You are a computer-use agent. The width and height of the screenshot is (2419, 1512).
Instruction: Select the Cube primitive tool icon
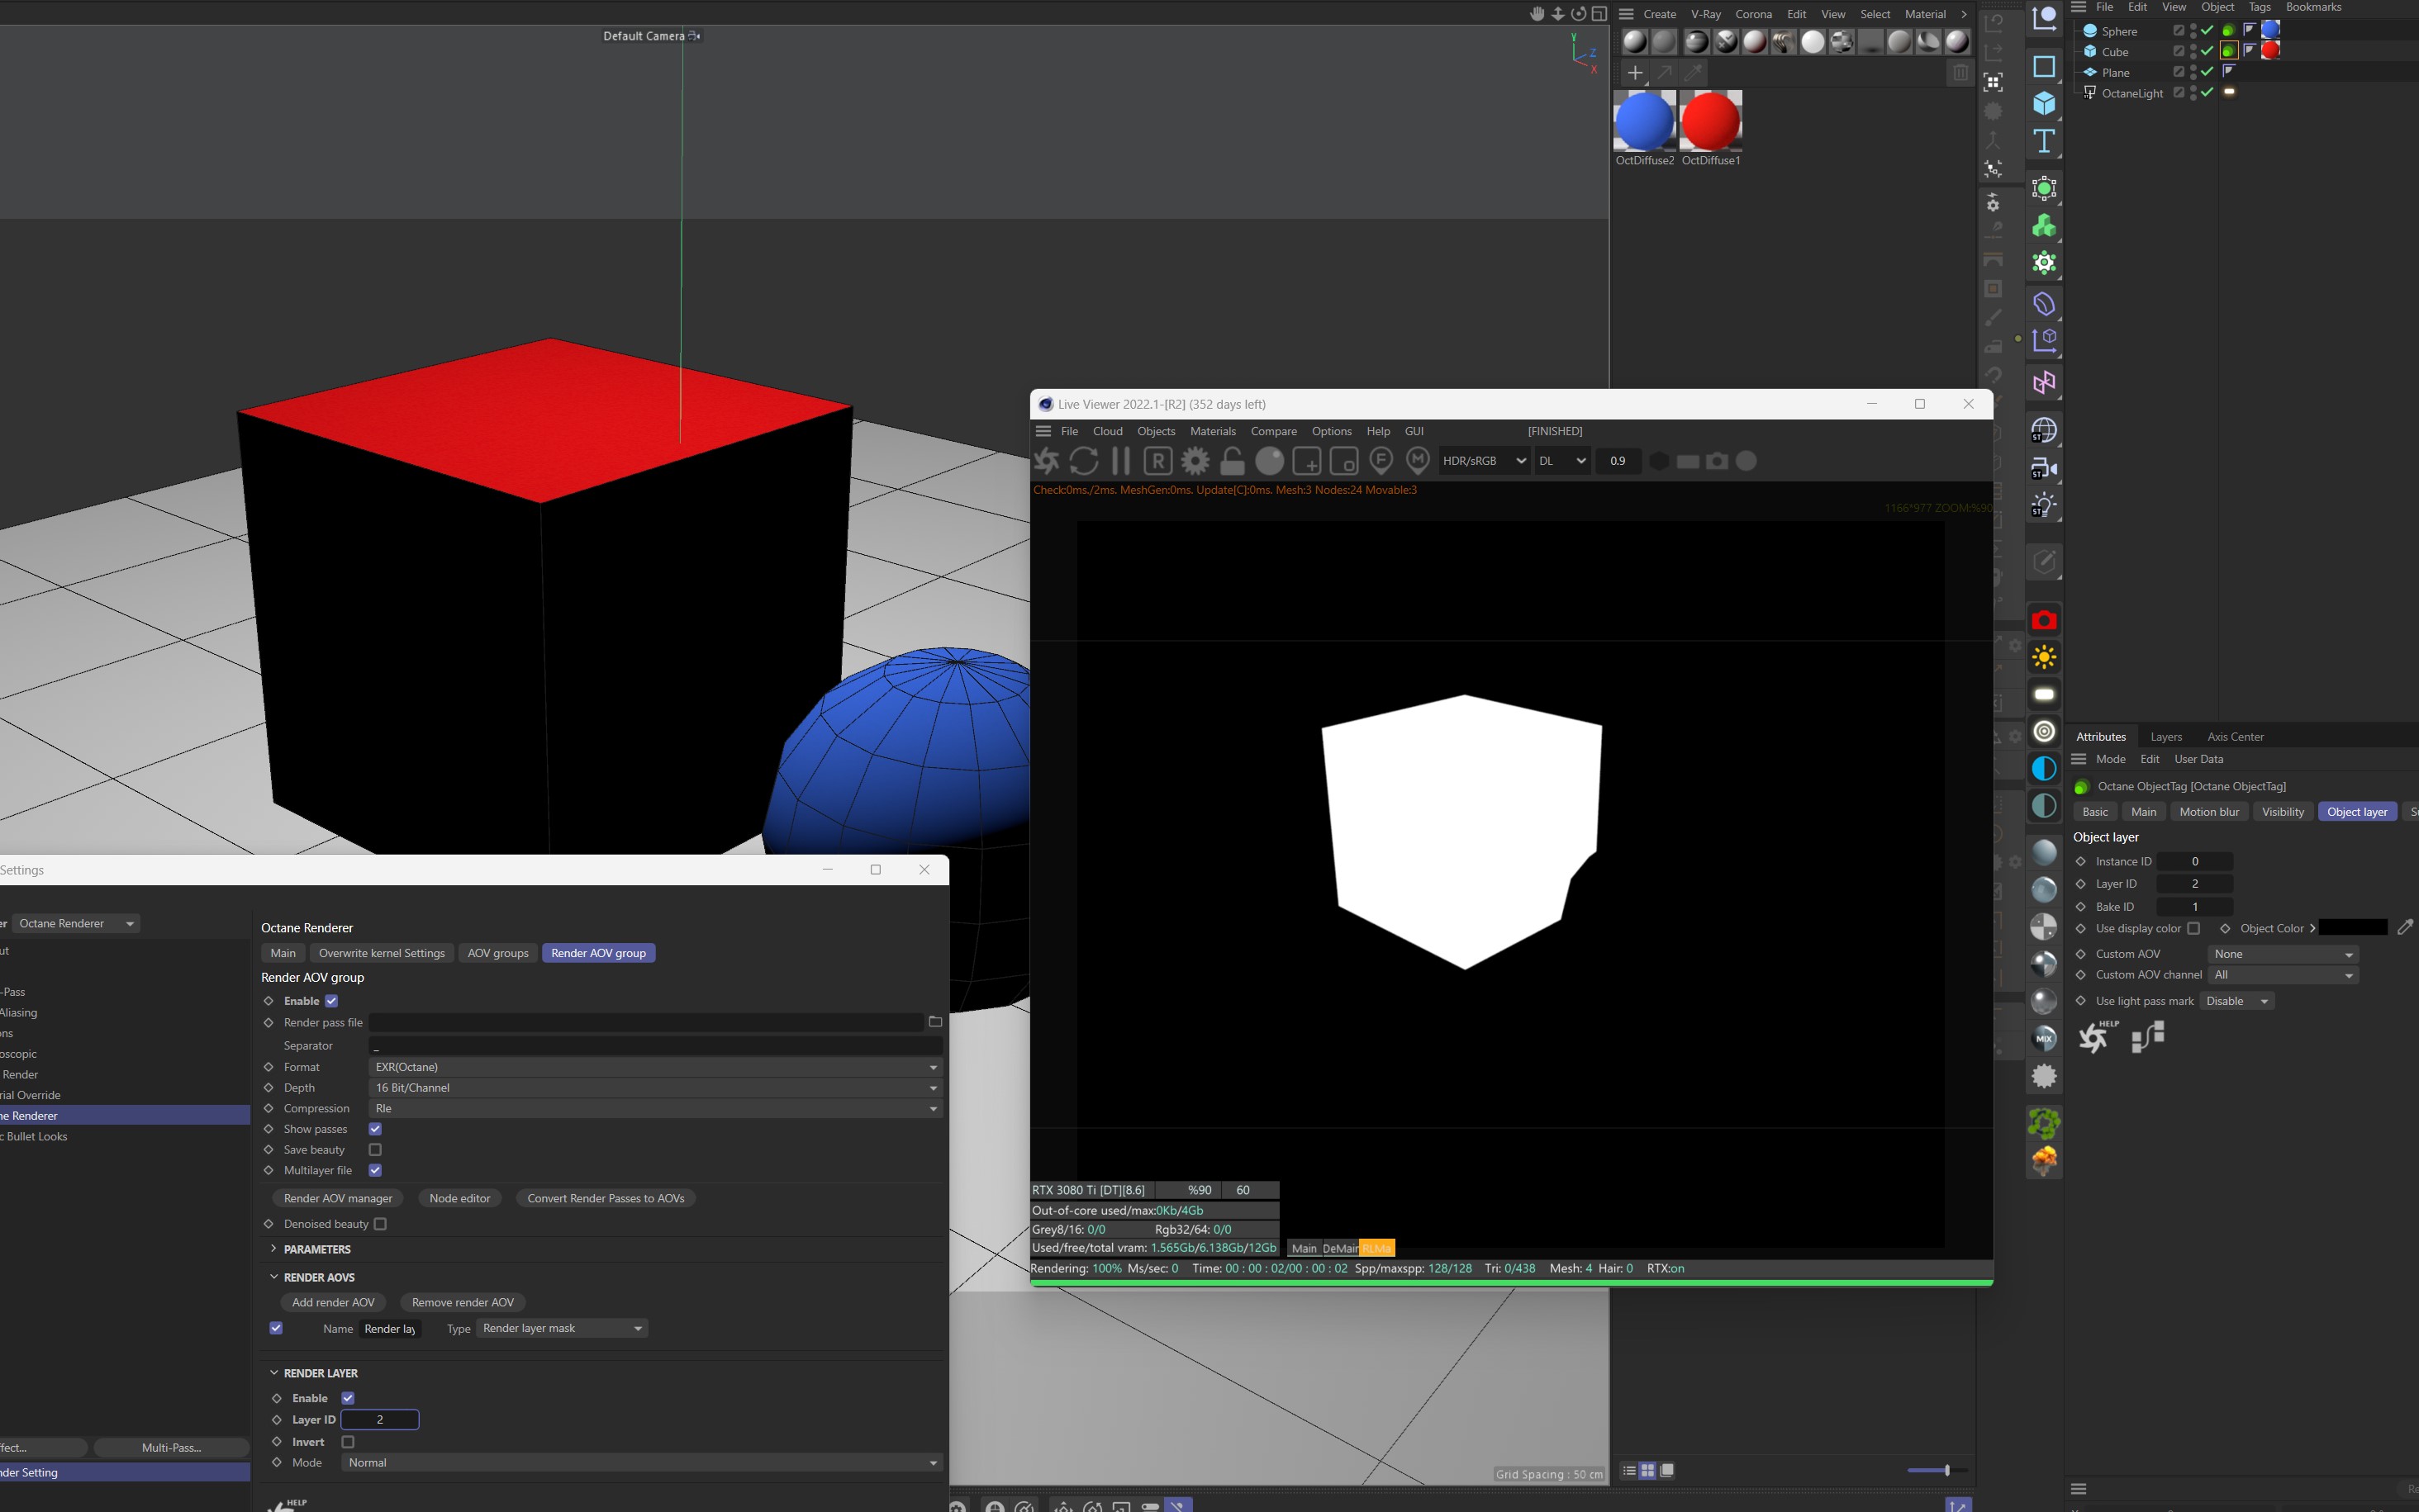click(x=2044, y=104)
